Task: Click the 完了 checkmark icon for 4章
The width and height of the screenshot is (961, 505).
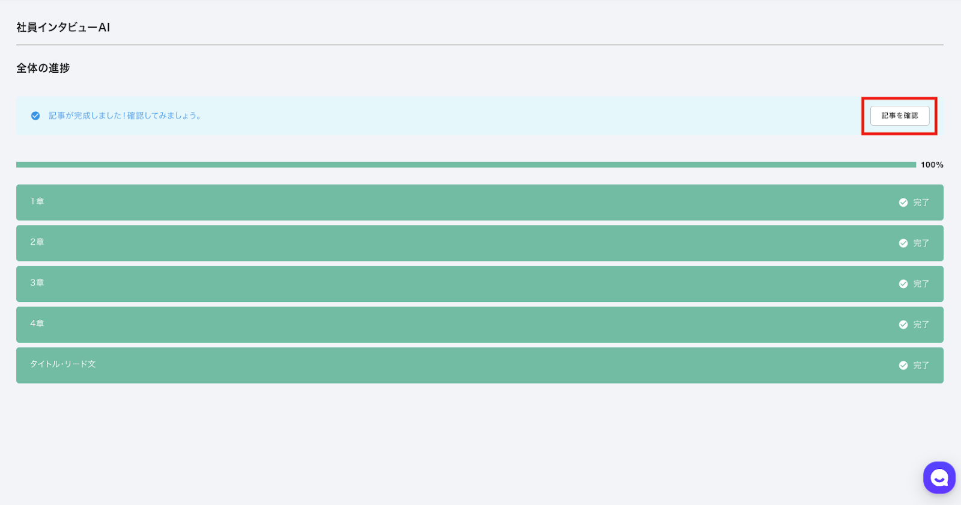Action: [903, 325]
